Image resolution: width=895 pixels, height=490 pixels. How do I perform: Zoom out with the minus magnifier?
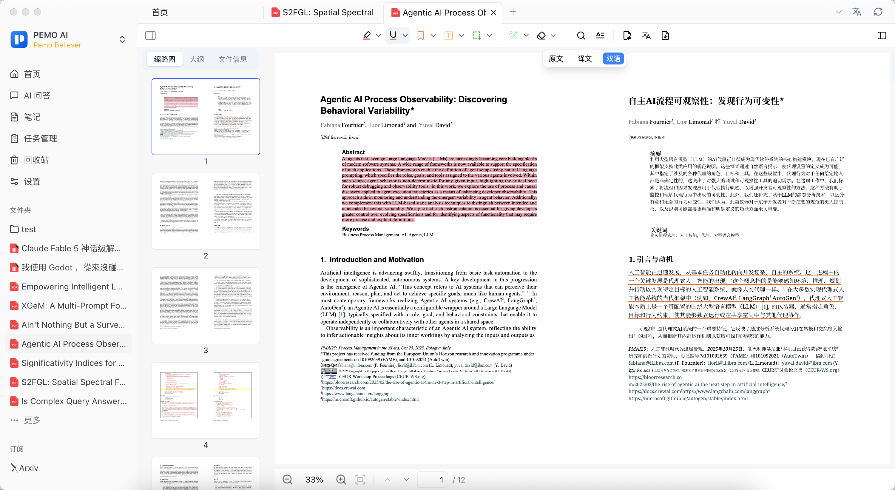tap(287, 480)
